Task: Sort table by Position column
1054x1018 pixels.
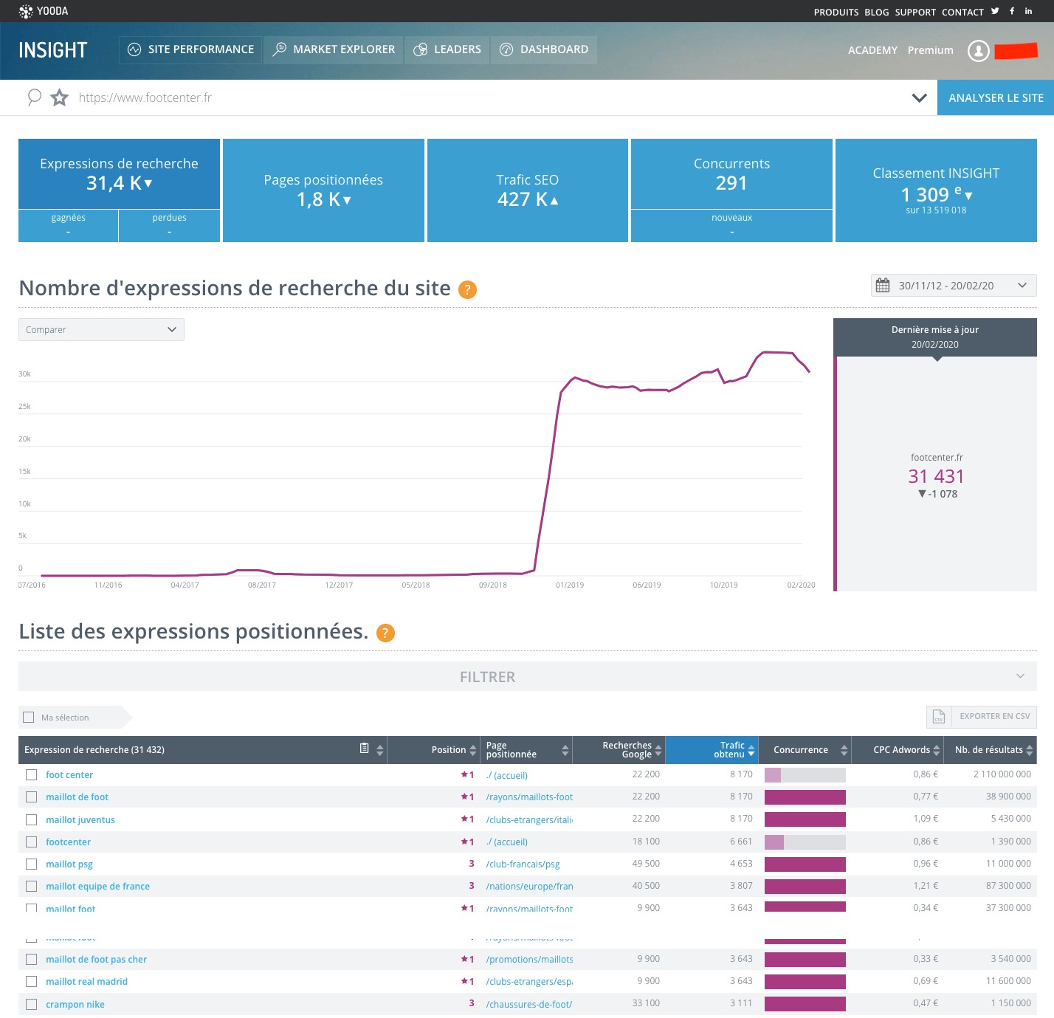Action: click(x=473, y=750)
